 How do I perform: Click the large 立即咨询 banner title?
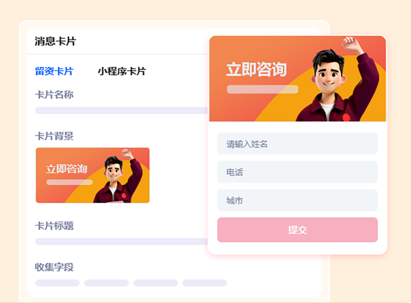256,69
